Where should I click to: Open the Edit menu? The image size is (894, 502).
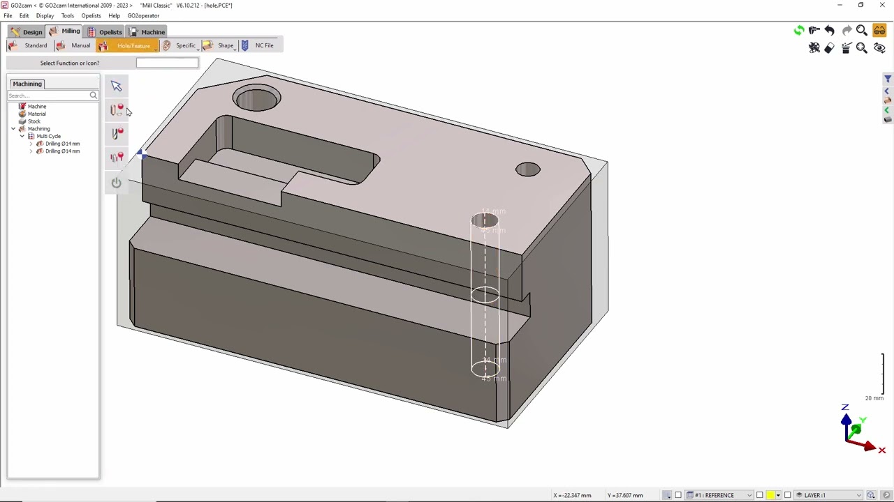pos(24,15)
